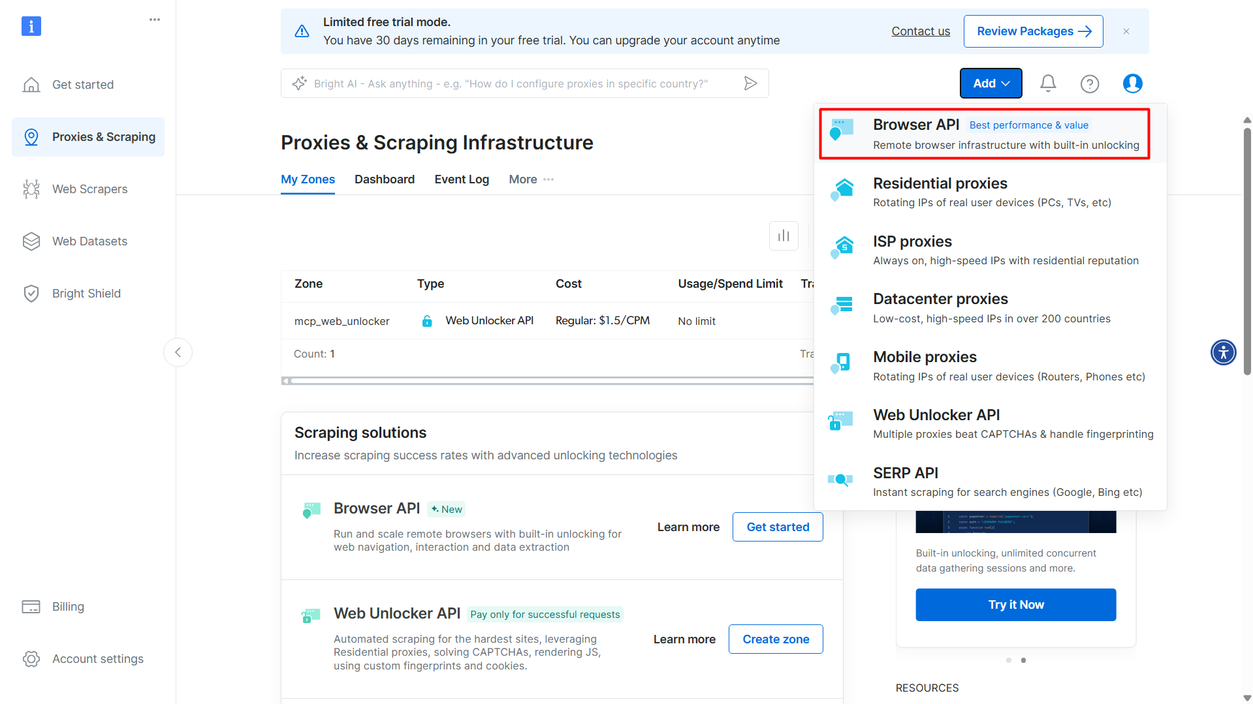Collapse the sidebar with the chevron button

pos(178,352)
